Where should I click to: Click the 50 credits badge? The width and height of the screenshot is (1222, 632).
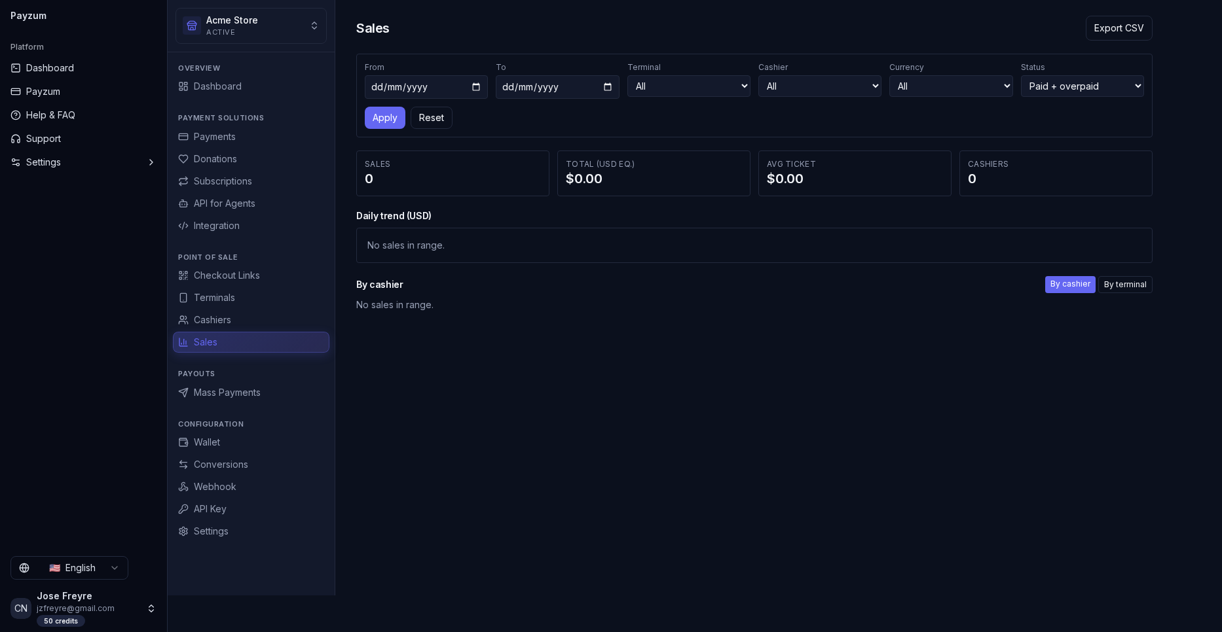coord(61,621)
